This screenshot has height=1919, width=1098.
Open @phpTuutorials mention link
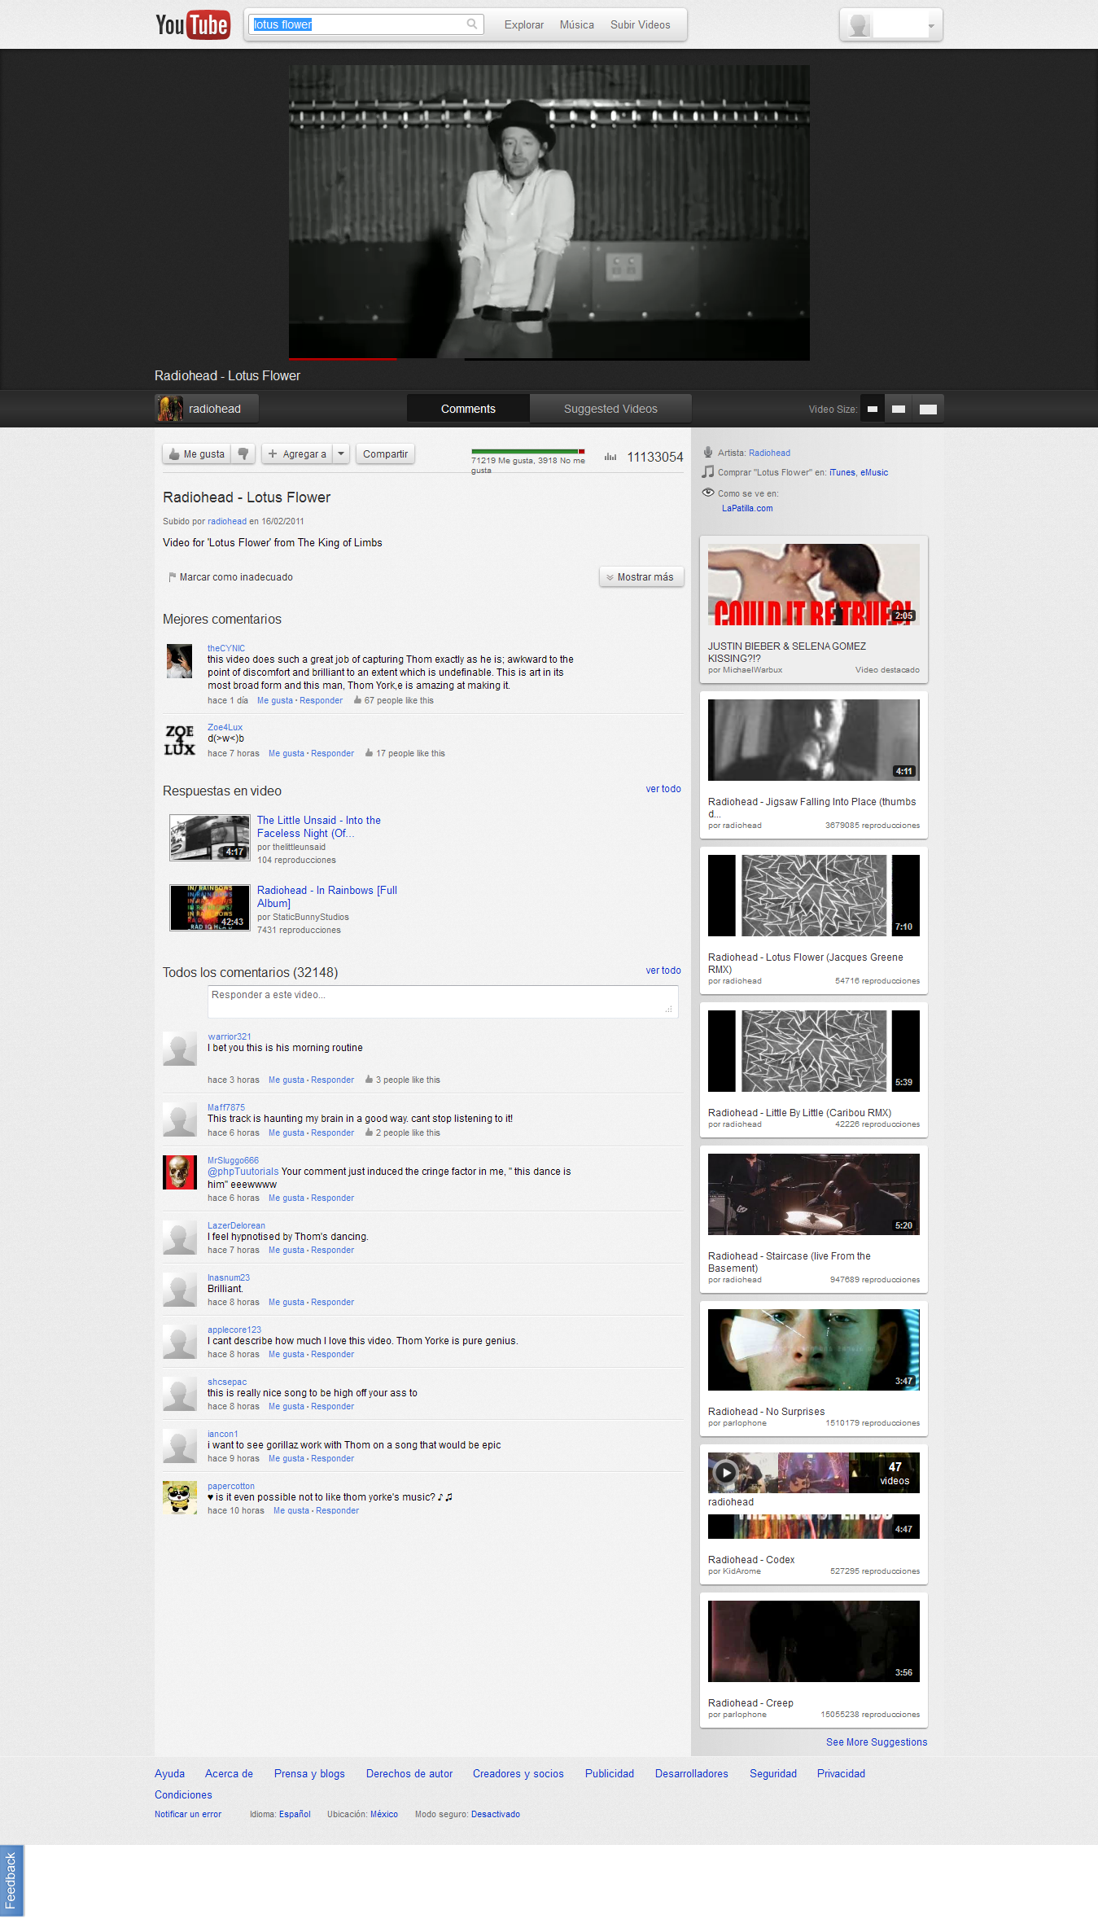(x=243, y=1172)
